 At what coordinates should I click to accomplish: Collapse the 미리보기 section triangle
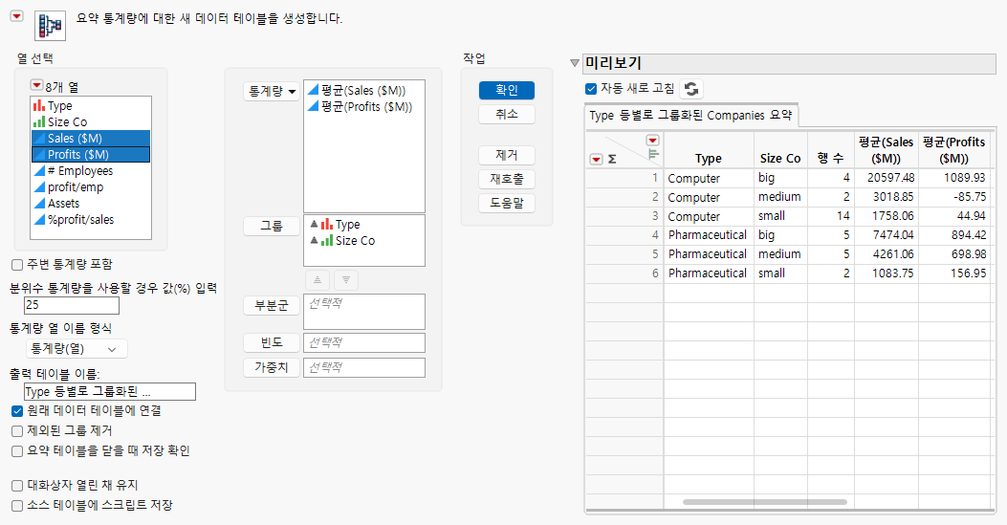click(575, 63)
